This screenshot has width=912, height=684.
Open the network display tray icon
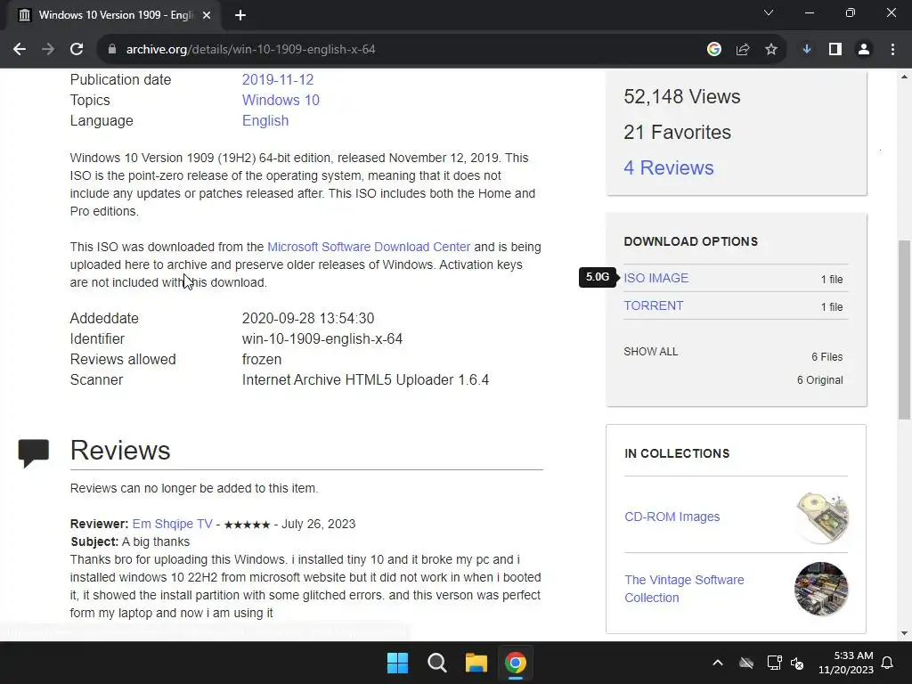pyautogui.click(x=774, y=663)
